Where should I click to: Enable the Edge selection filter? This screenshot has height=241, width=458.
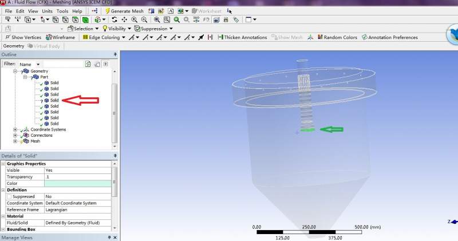coord(65,19)
